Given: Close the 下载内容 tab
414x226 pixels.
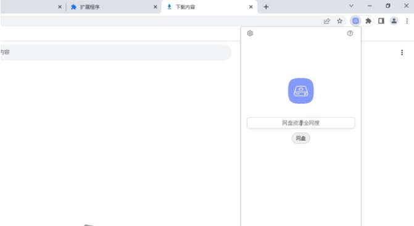Looking at the screenshot, I should coord(251,7).
